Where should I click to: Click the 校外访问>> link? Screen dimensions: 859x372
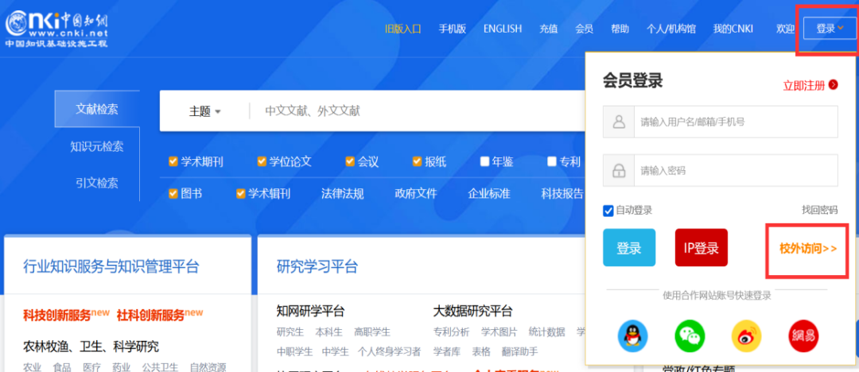tap(808, 249)
